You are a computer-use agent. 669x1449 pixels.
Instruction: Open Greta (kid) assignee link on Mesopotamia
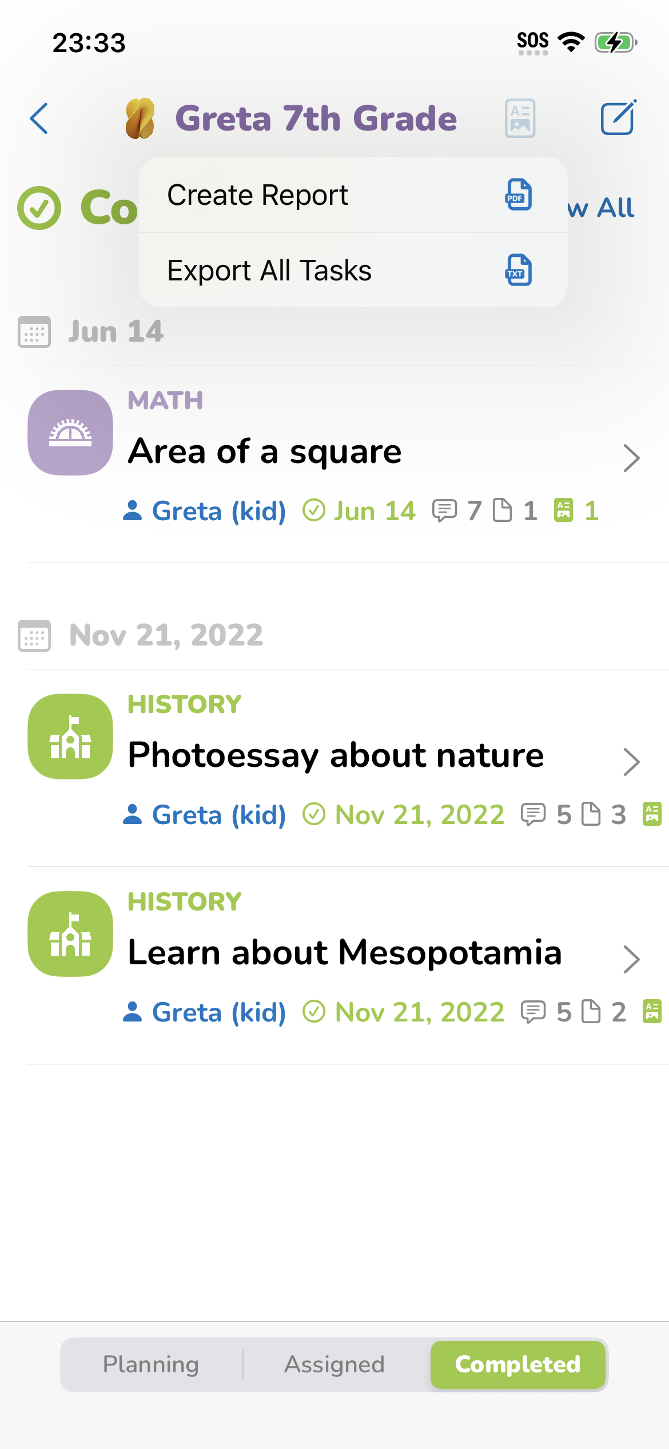(x=205, y=1012)
